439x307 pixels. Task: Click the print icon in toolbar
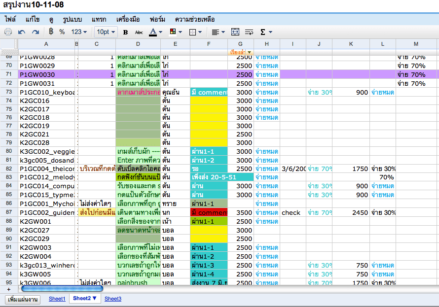pyautogui.click(x=8, y=32)
